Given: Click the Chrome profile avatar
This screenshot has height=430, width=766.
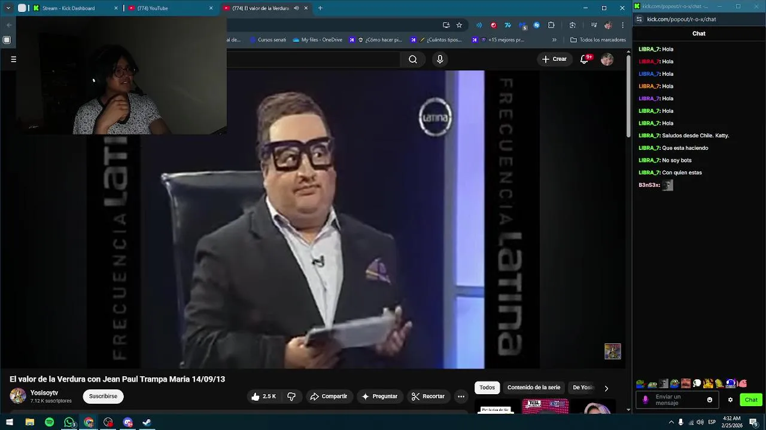Looking at the screenshot, I should tap(608, 25).
